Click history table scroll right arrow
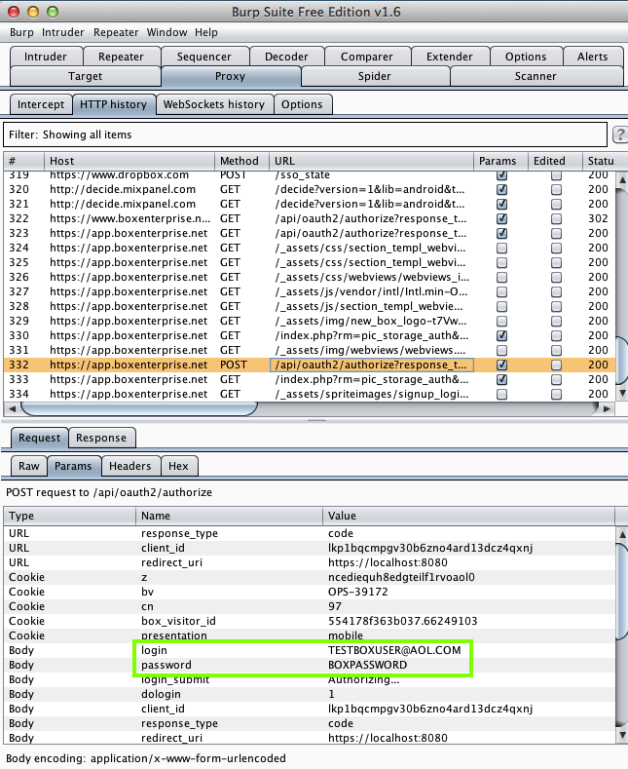 click(607, 408)
